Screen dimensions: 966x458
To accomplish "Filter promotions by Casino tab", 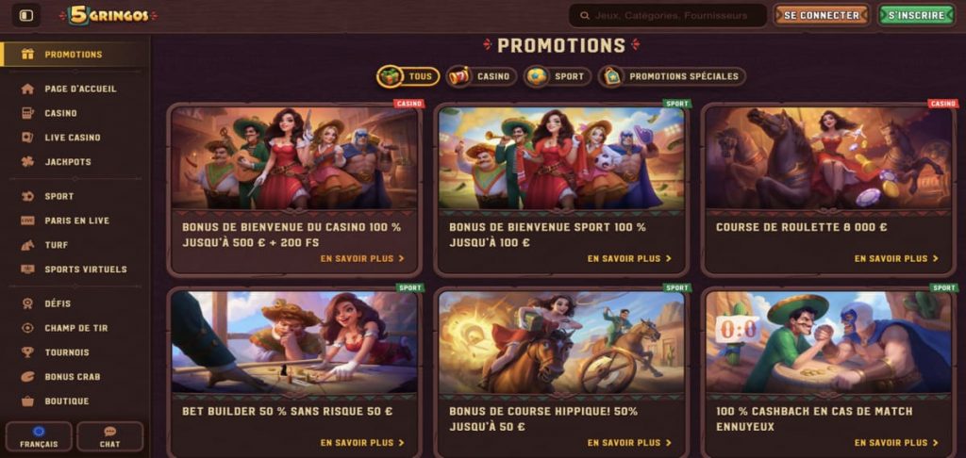I will pyautogui.click(x=481, y=76).
